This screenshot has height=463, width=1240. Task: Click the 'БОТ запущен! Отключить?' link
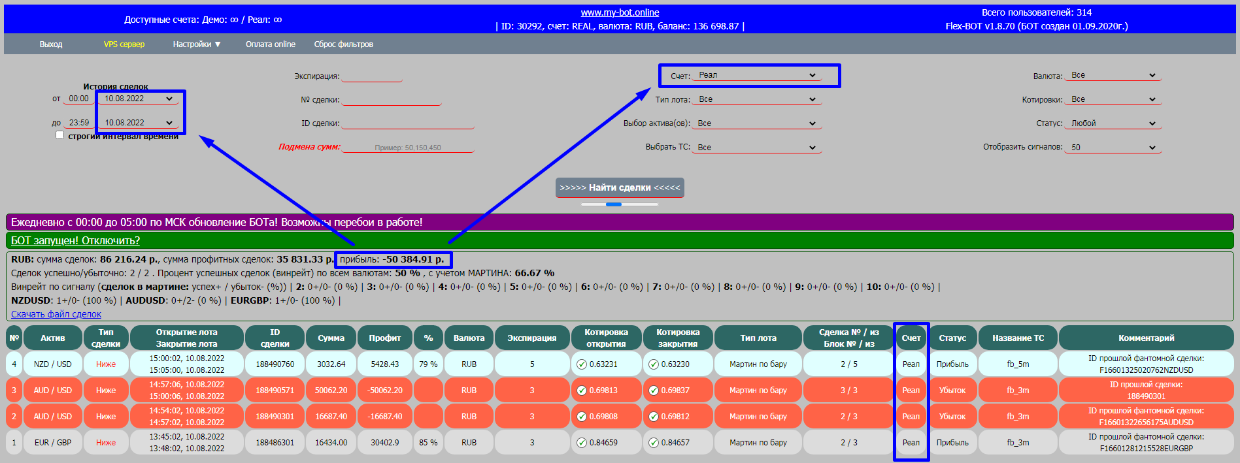coord(75,240)
